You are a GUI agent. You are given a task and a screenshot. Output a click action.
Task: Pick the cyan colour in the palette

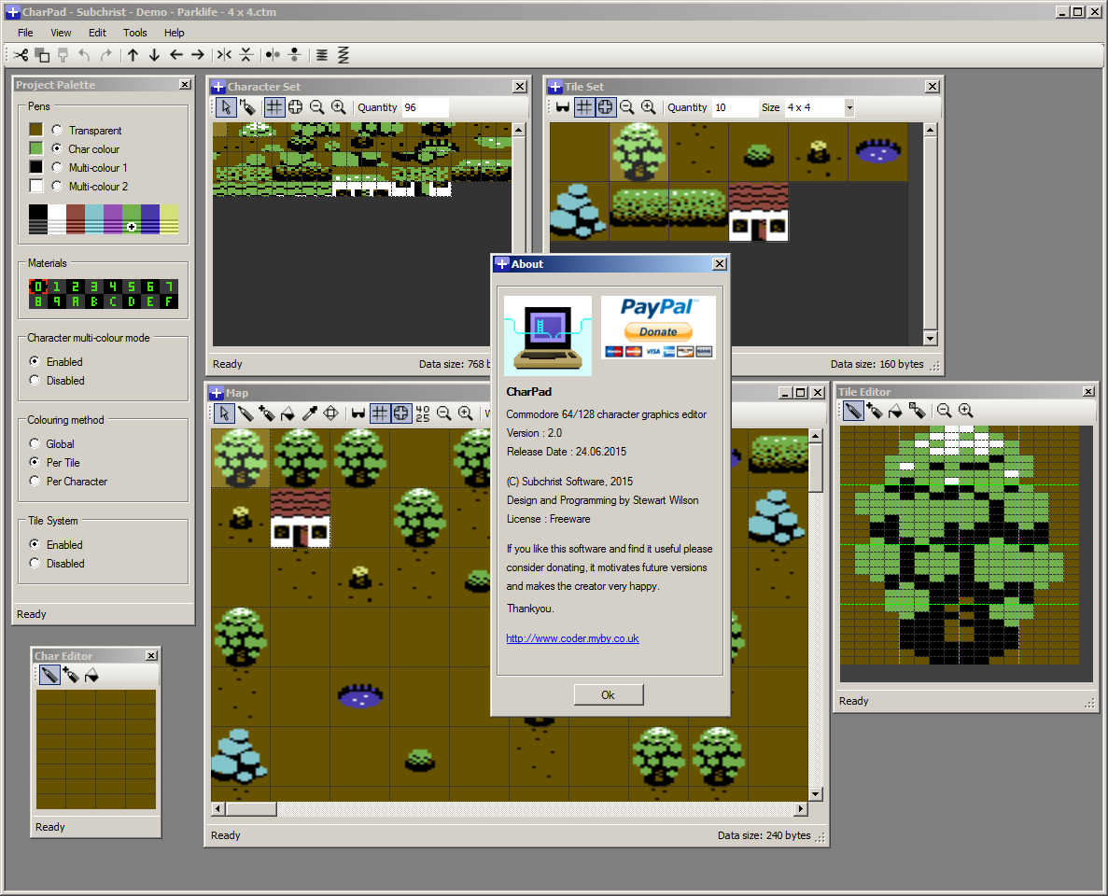94,219
